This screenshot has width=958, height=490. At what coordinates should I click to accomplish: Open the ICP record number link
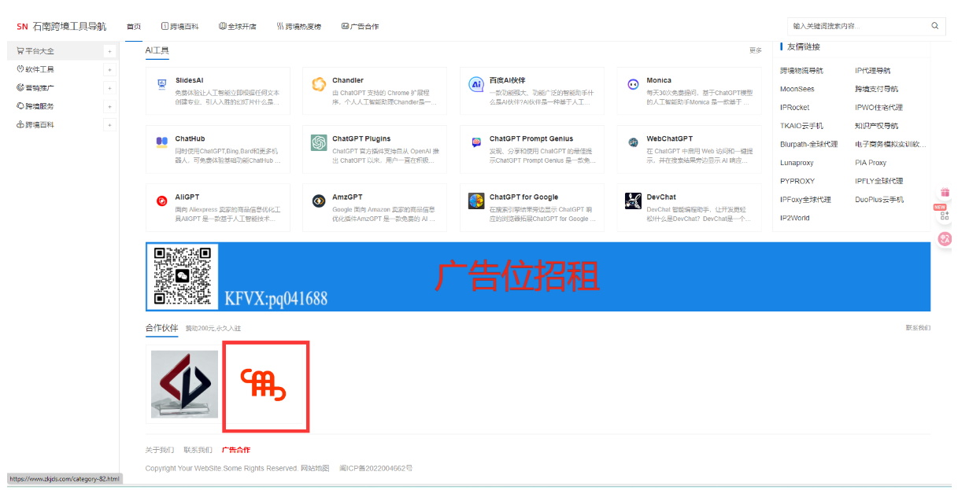coord(375,468)
